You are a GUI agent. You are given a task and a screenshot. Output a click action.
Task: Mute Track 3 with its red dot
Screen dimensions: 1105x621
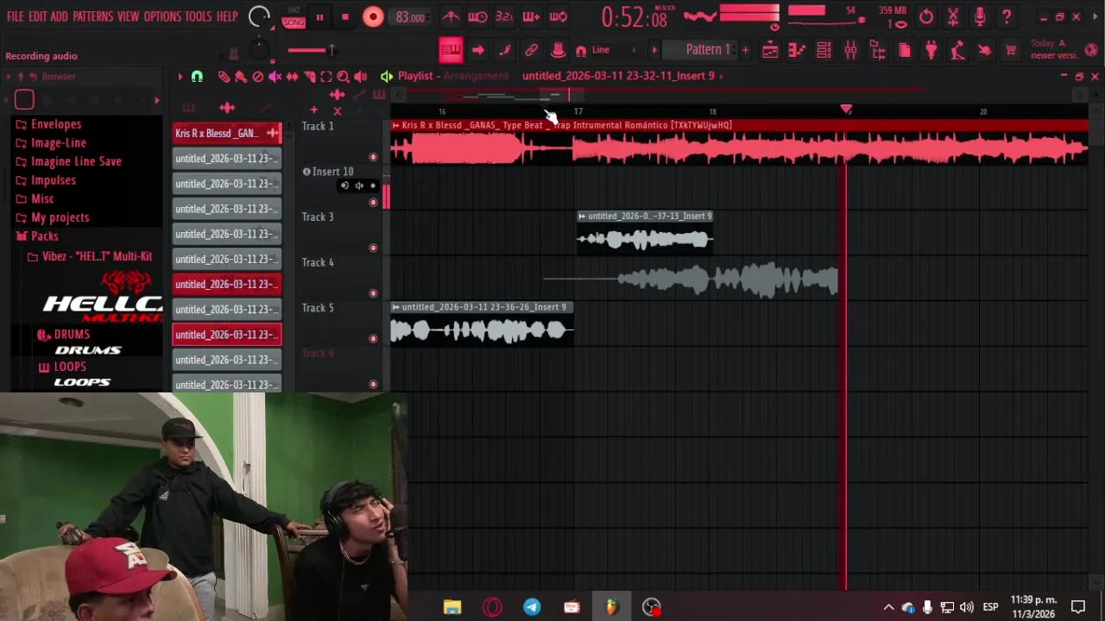(373, 248)
